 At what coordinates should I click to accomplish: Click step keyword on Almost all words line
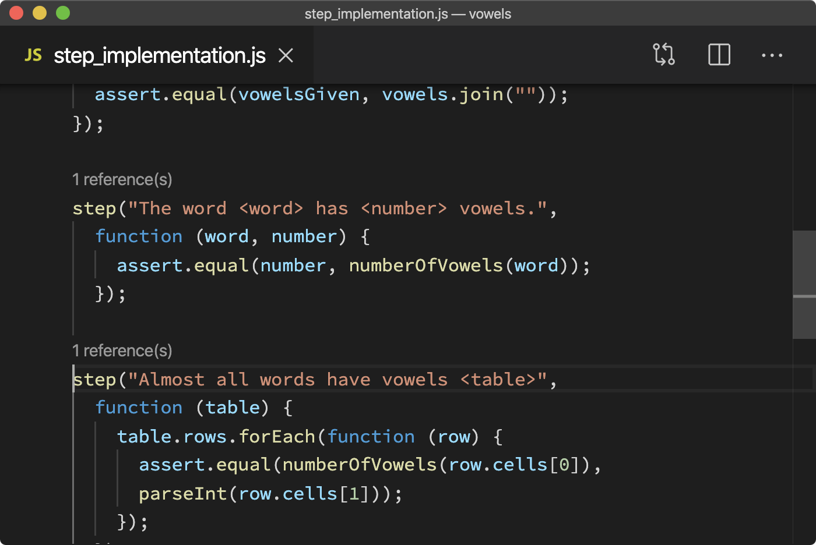tap(94, 380)
